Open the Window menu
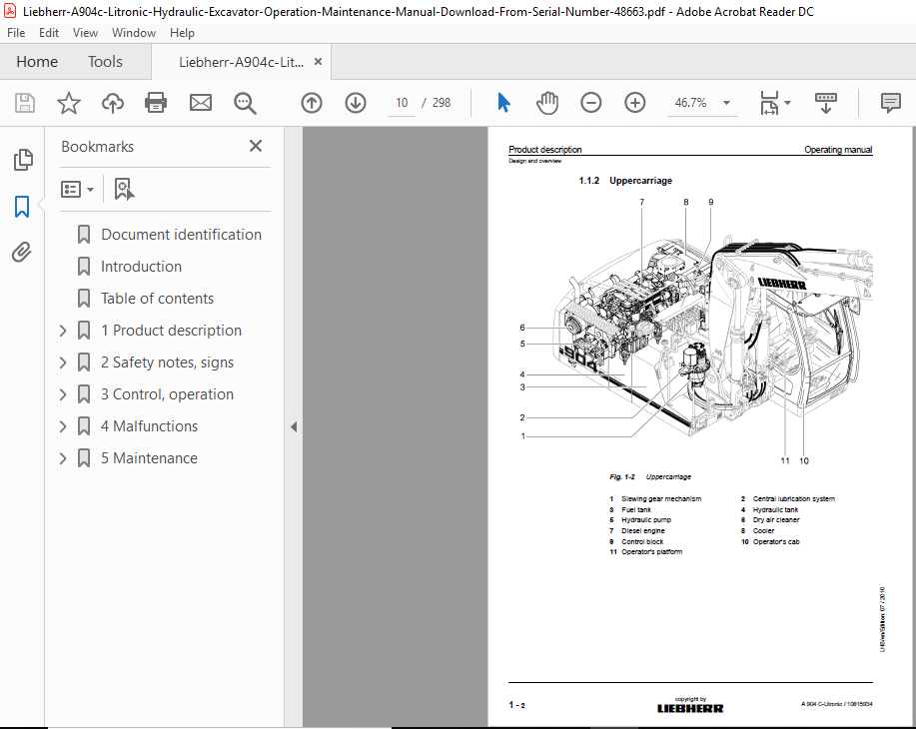Viewport: 916px width, 729px height. [134, 33]
